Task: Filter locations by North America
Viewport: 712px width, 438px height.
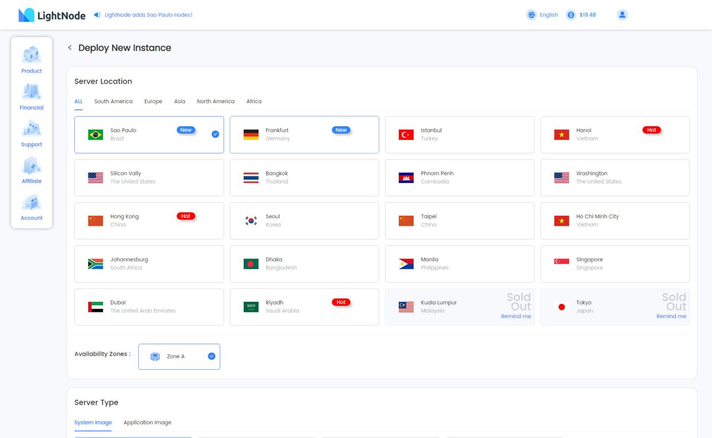Action: [215, 101]
